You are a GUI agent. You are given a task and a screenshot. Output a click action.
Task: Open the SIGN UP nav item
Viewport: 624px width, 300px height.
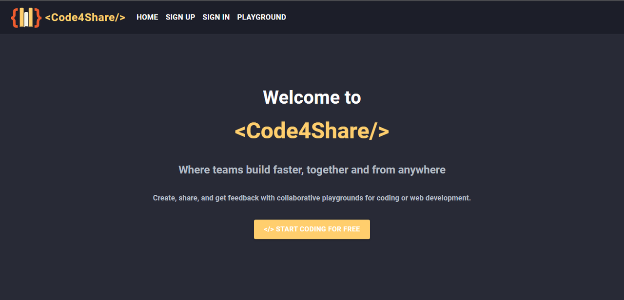click(x=180, y=17)
